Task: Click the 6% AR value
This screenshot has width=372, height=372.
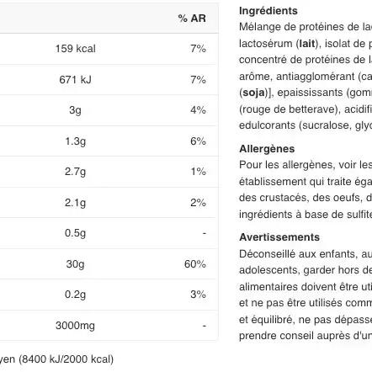Action: (198, 141)
